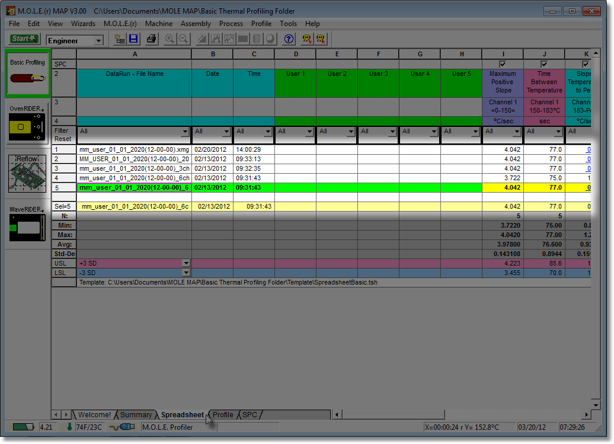Image resolution: width=614 pixels, height=444 pixels.
Task: Open the User 1 filter dropdown
Action: [309, 132]
